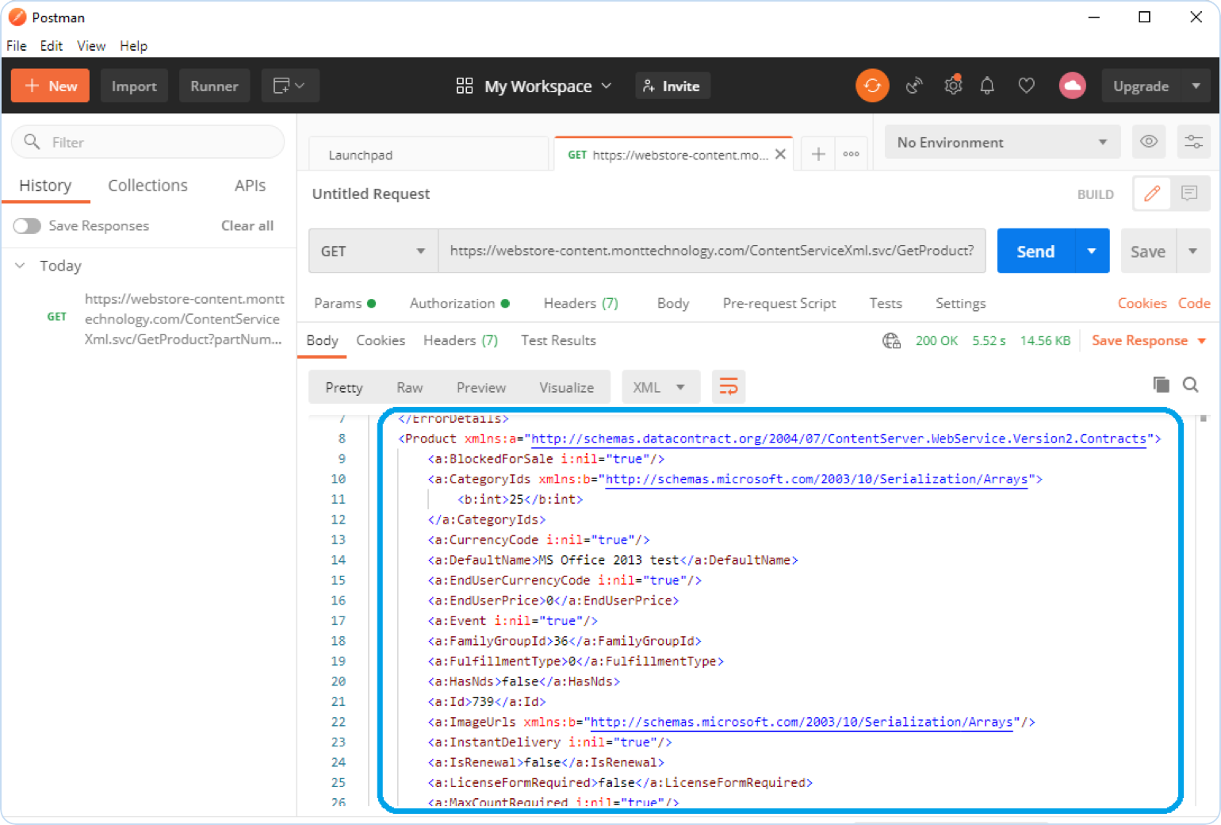Open the notifications bell

pyautogui.click(x=987, y=86)
